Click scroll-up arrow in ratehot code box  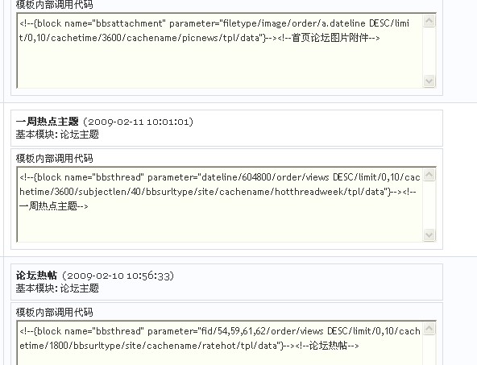429,329
